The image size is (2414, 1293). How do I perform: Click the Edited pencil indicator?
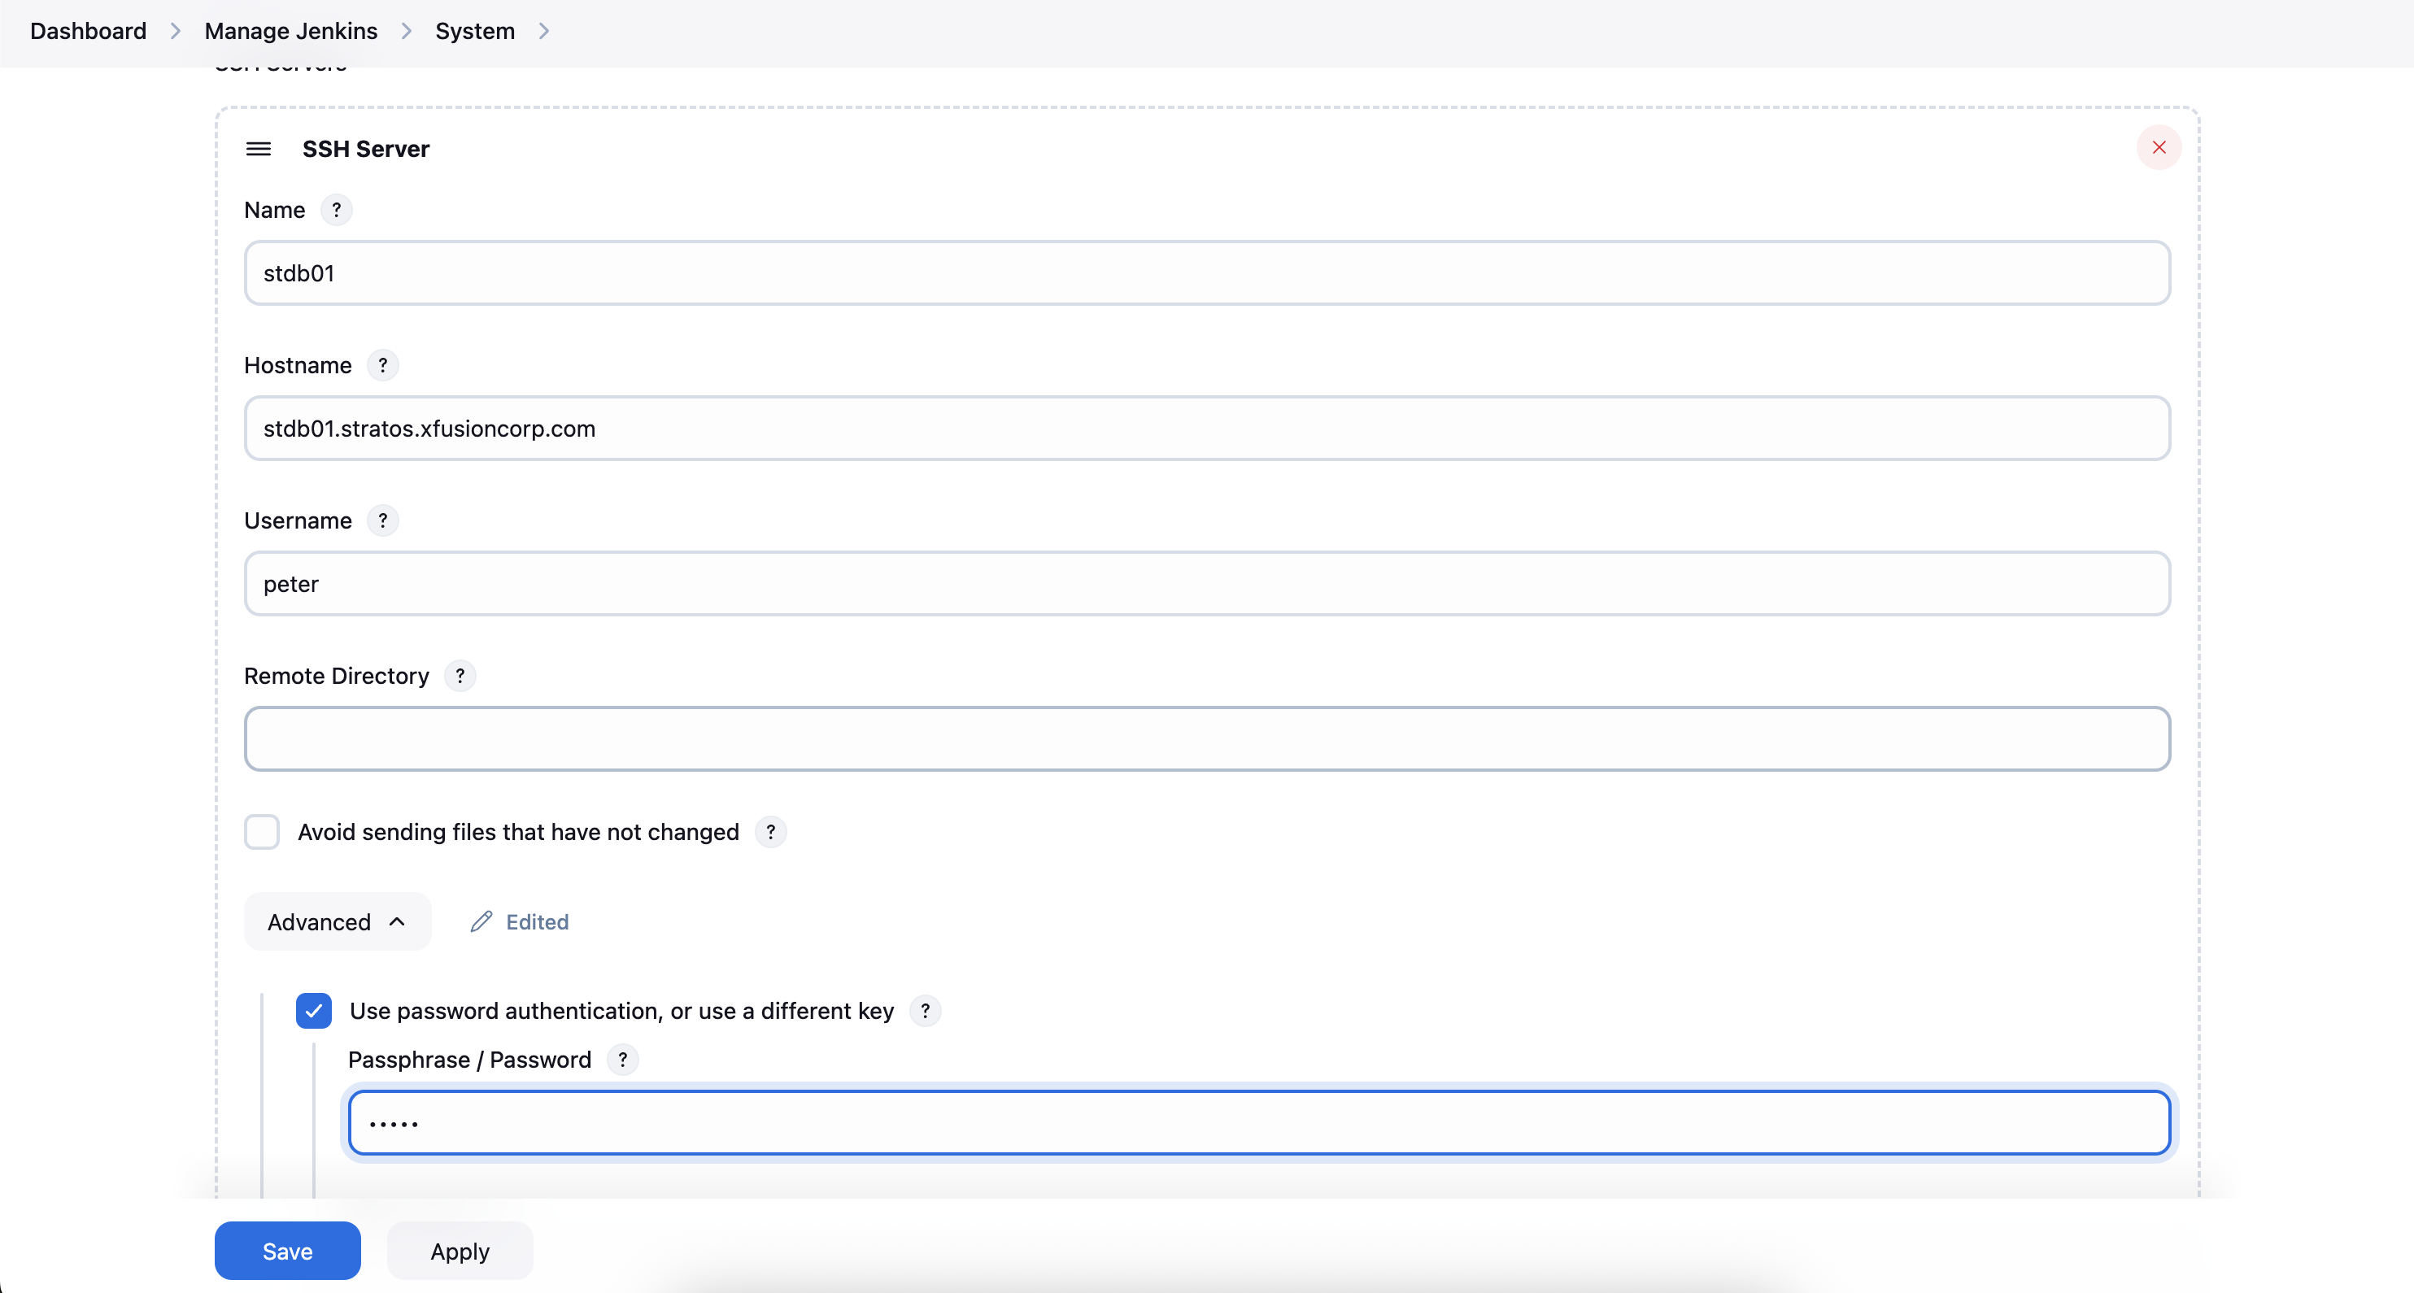tap(520, 922)
